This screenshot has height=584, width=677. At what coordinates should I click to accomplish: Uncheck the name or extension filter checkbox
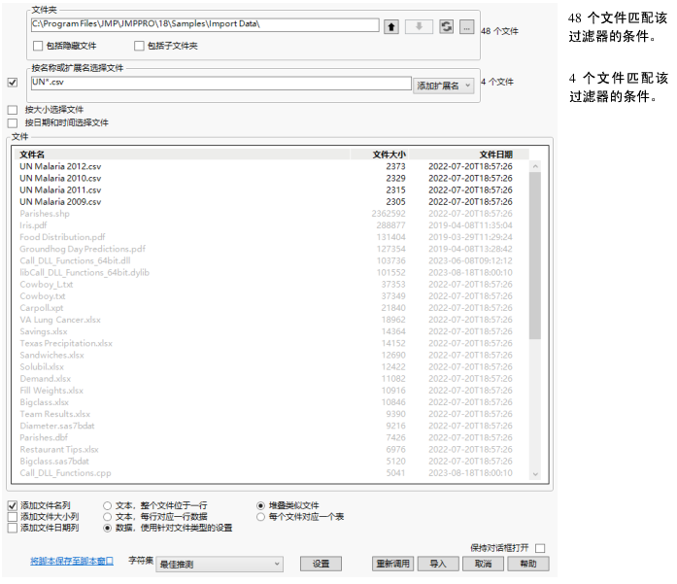(13, 82)
